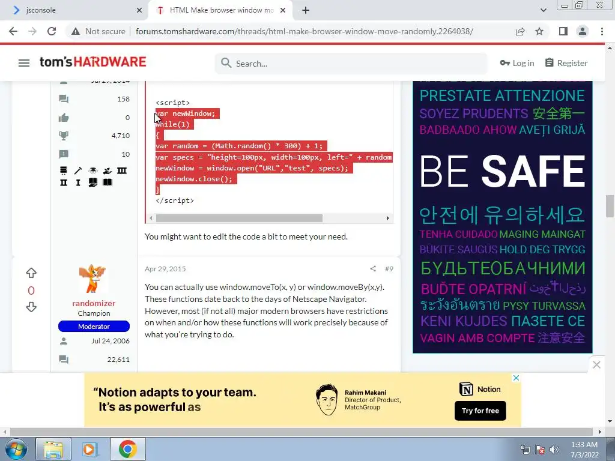Image resolution: width=615 pixels, height=461 pixels.
Task: Open the Windows Start menu
Action: tap(16, 449)
